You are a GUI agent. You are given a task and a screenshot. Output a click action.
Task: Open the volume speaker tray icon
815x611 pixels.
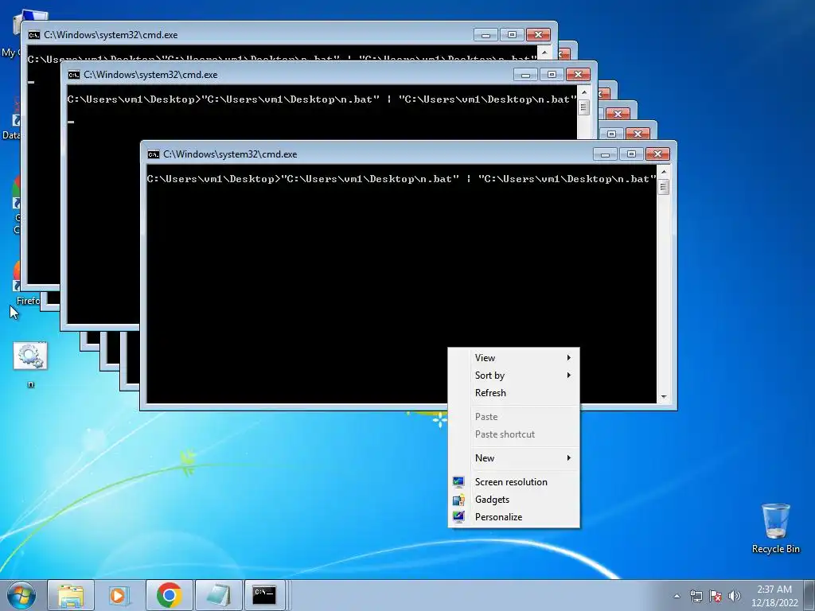tap(734, 596)
